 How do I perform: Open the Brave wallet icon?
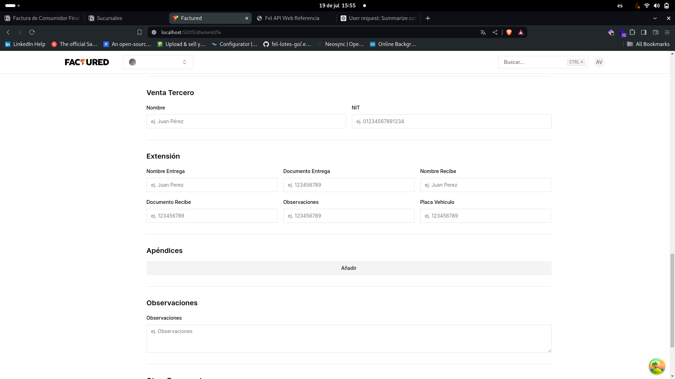coord(656,32)
